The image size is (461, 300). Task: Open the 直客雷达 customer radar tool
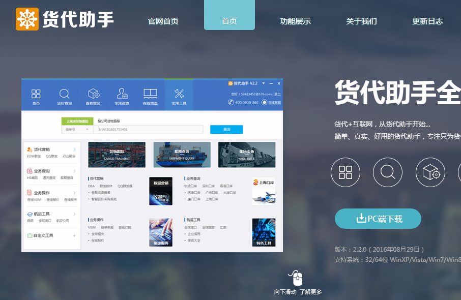click(93, 95)
